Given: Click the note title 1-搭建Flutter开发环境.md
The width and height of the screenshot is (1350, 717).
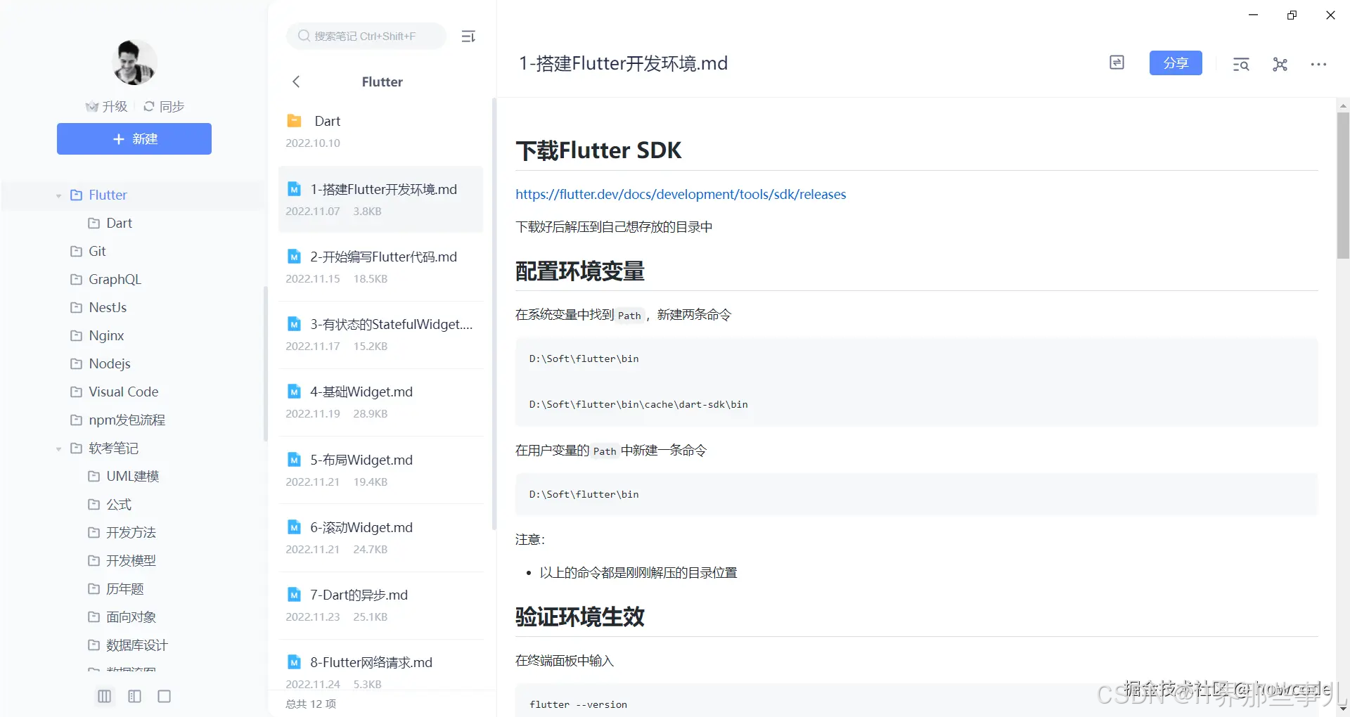Looking at the screenshot, I should tap(623, 63).
